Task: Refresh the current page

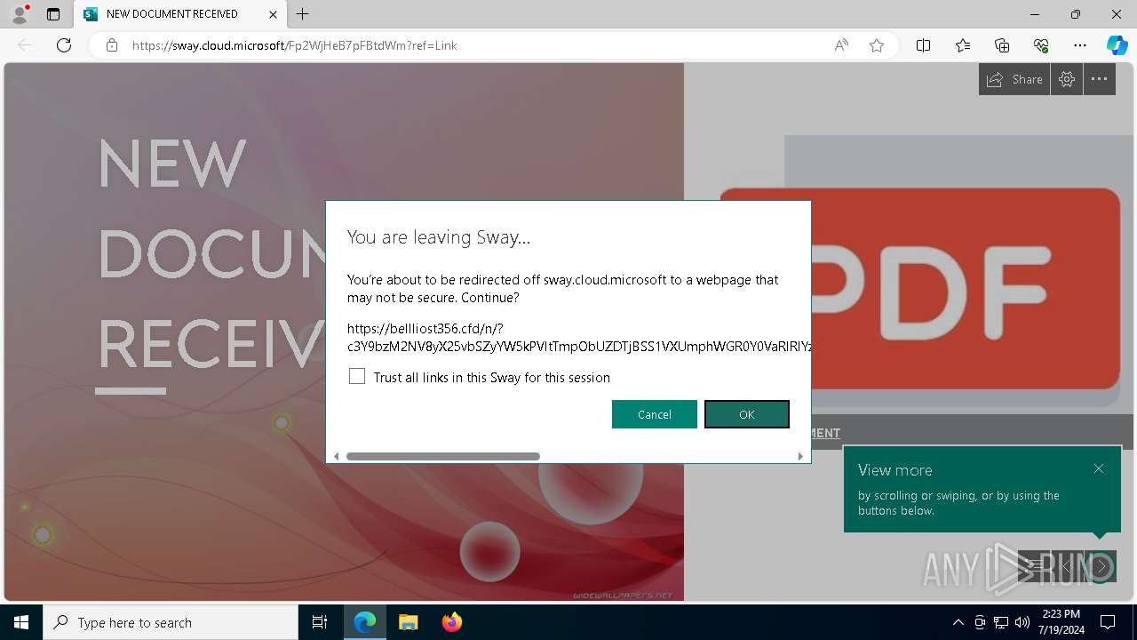Action: tap(64, 45)
